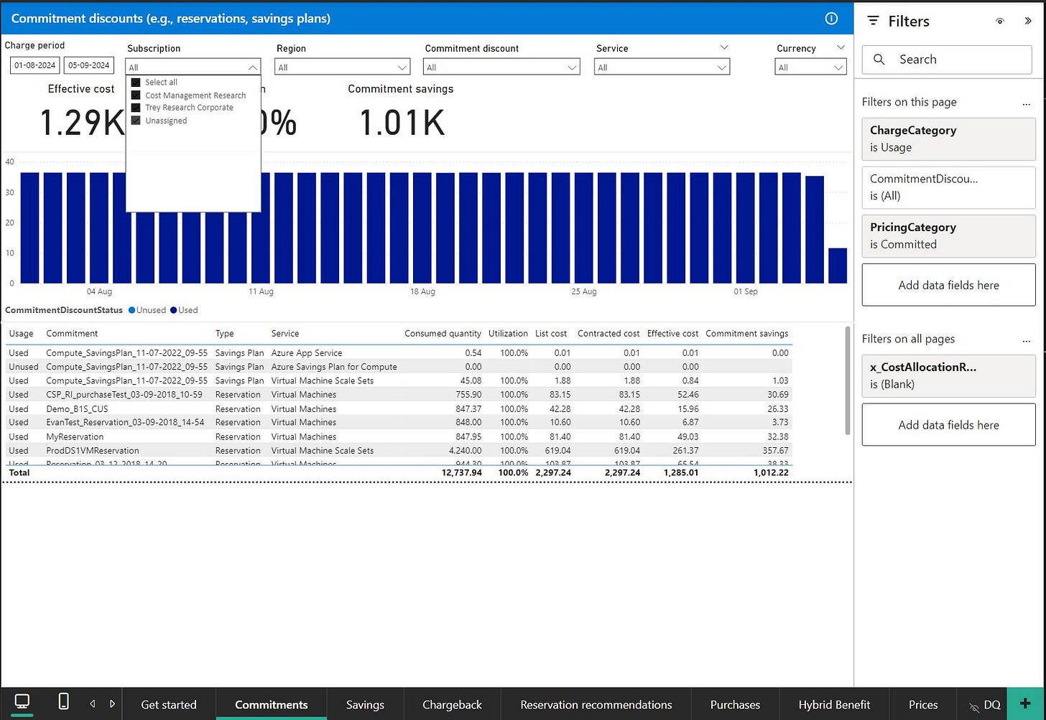This screenshot has width=1046, height=720.
Task: Sort by Commitment savings column header
Action: [746, 333]
